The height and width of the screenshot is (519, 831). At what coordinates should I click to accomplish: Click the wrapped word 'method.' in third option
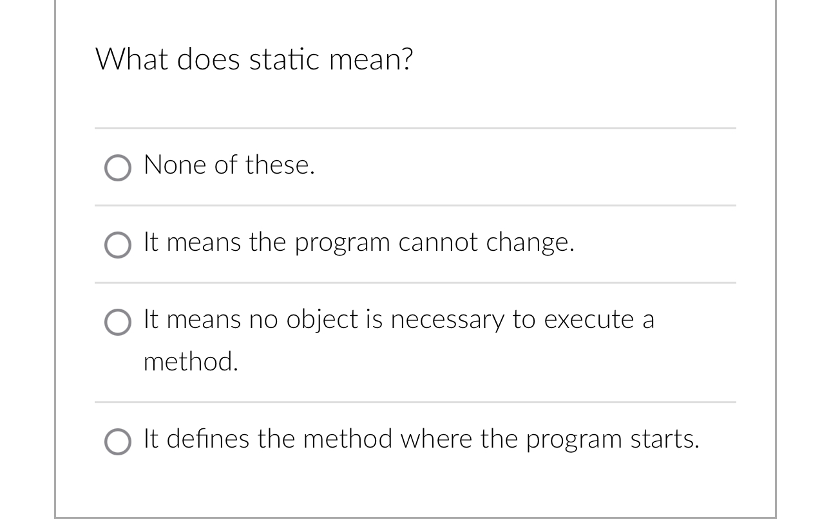(x=191, y=361)
